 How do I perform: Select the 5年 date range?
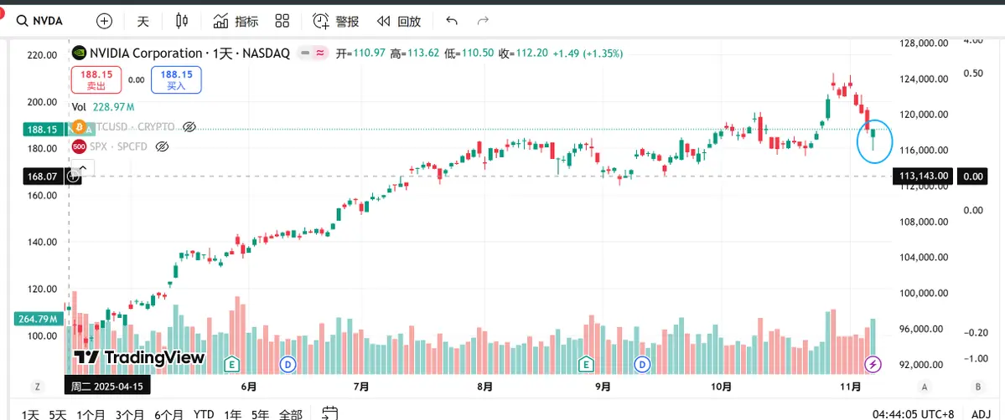point(260,414)
